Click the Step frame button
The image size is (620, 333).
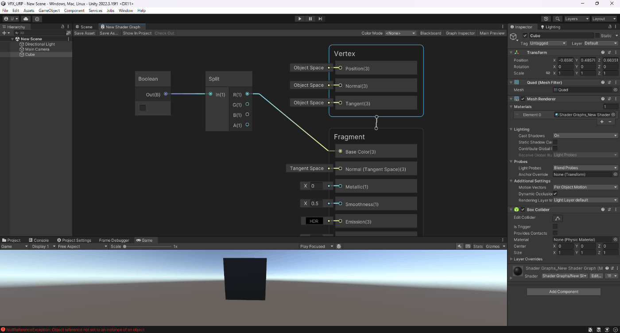[x=320, y=19]
